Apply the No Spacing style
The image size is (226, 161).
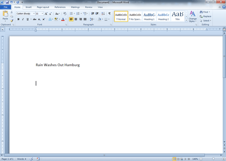click(135, 16)
